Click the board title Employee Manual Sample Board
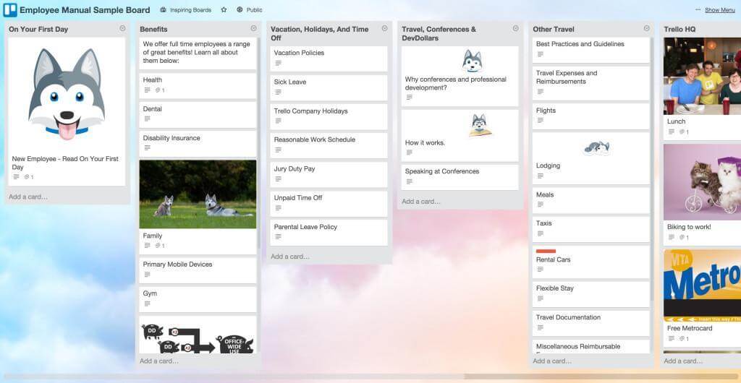 pos(85,10)
